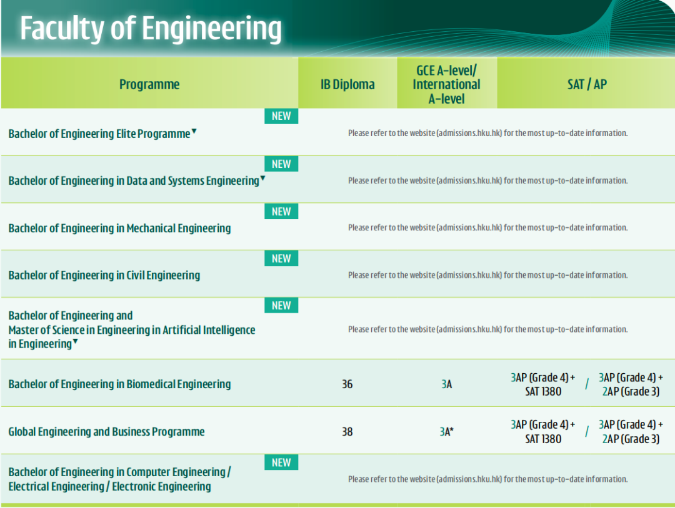
Task: Click Bachelor of Engineering in Mechanical Engineering
Action: coord(119,228)
